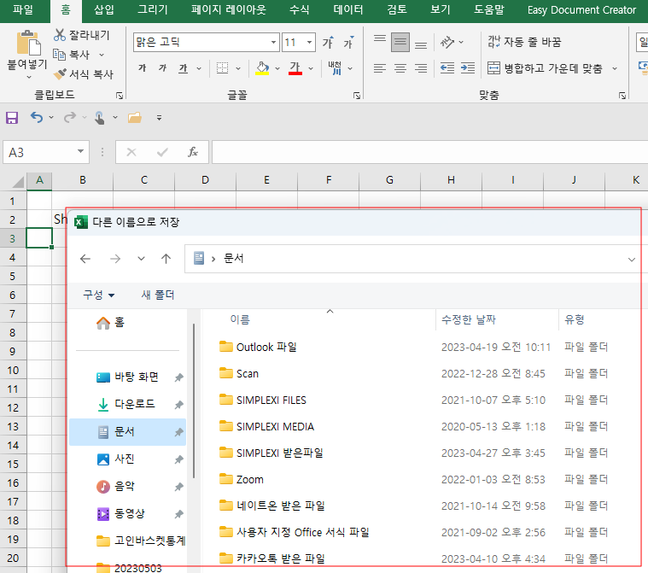The width and height of the screenshot is (648, 573).
Task: Switch to the 수식 tab
Action: click(x=299, y=9)
